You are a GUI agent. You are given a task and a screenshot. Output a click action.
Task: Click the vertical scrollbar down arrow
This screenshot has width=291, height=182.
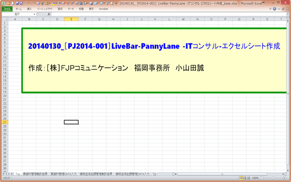click(x=288, y=171)
